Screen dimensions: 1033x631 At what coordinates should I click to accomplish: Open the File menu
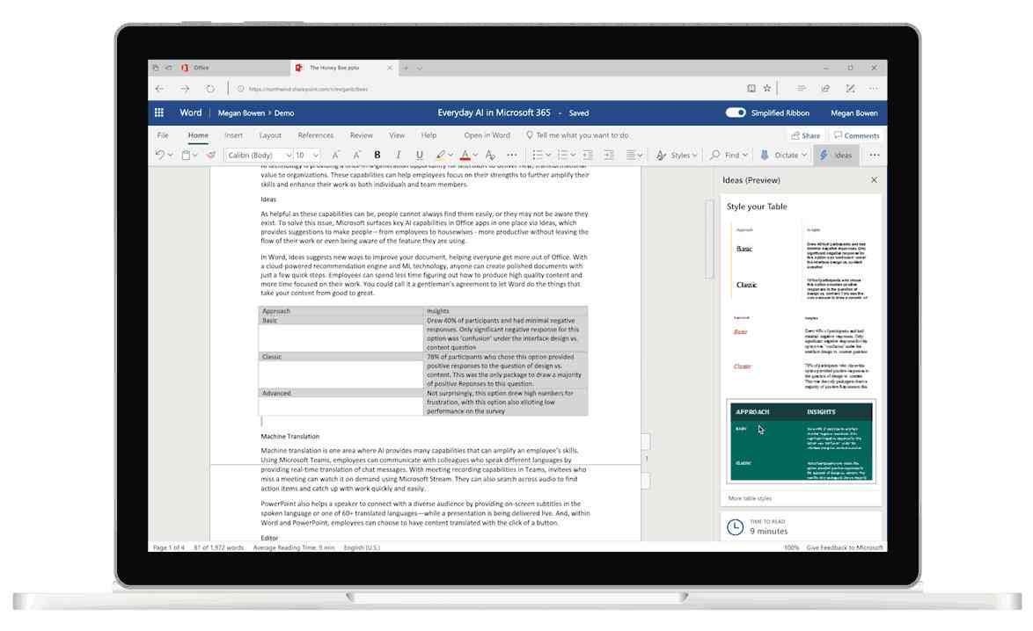(x=163, y=134)
